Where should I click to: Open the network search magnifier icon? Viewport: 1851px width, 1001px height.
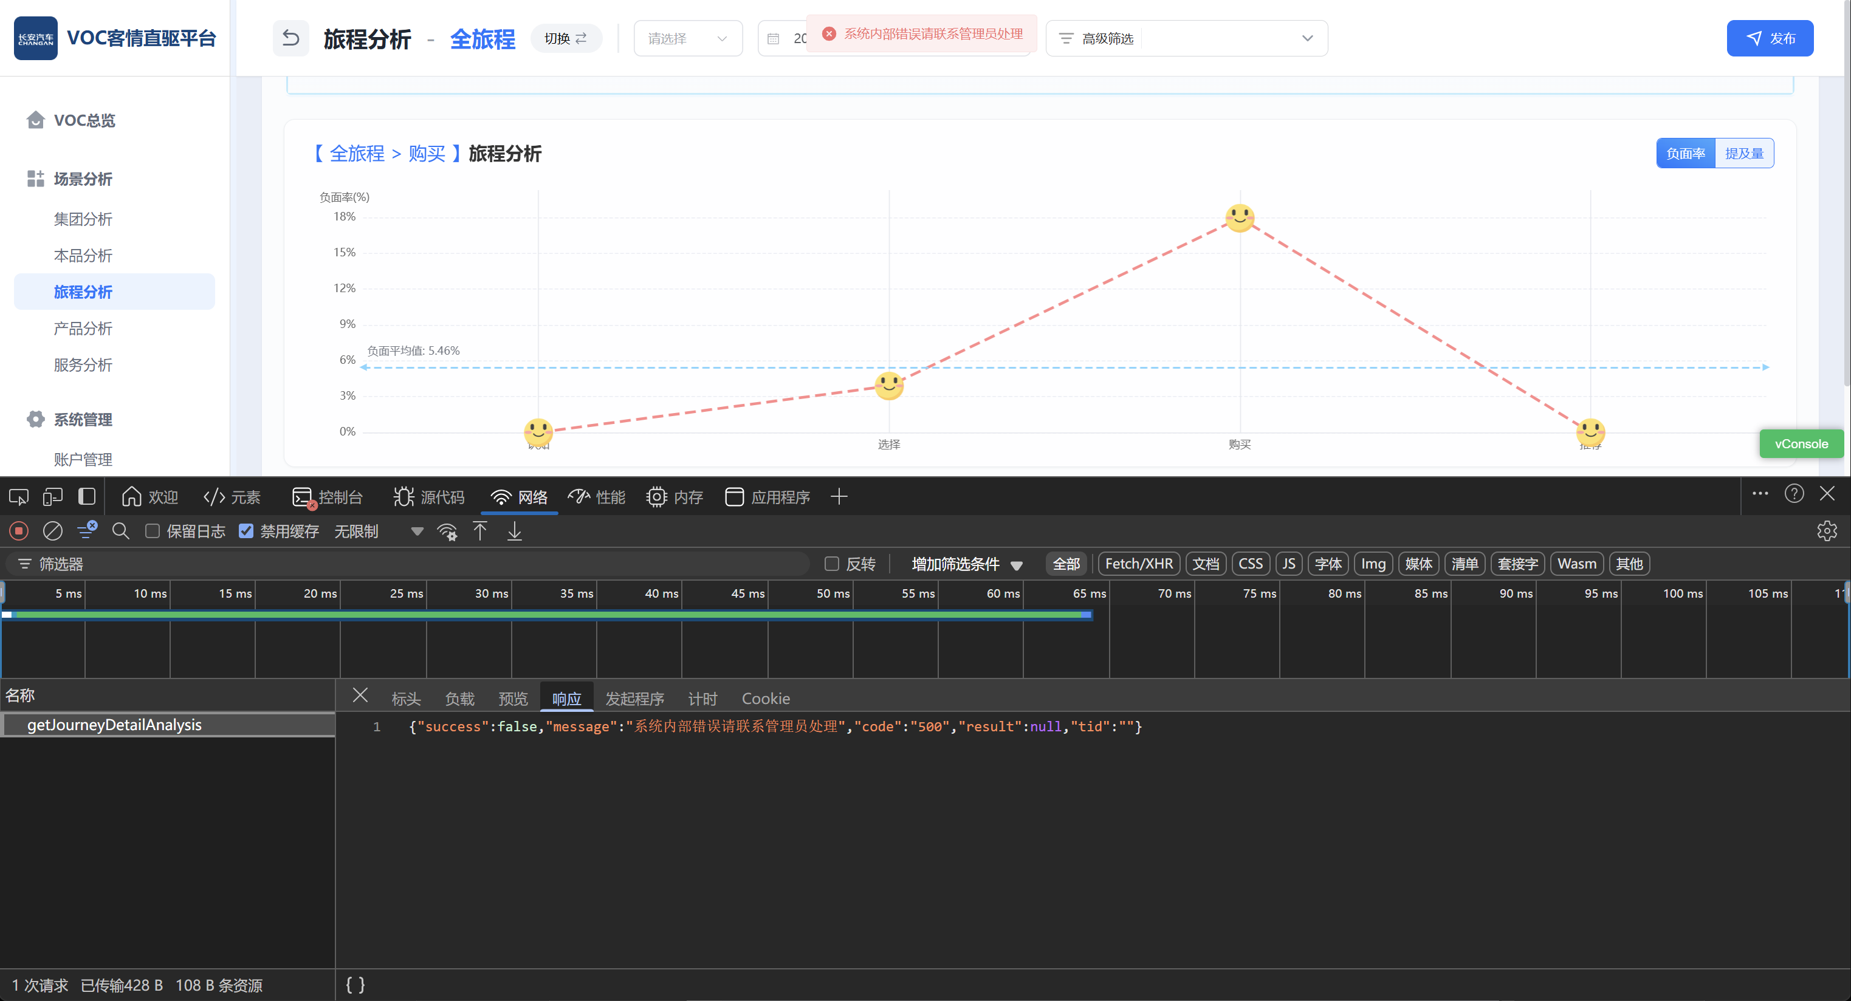pos(121,531)
